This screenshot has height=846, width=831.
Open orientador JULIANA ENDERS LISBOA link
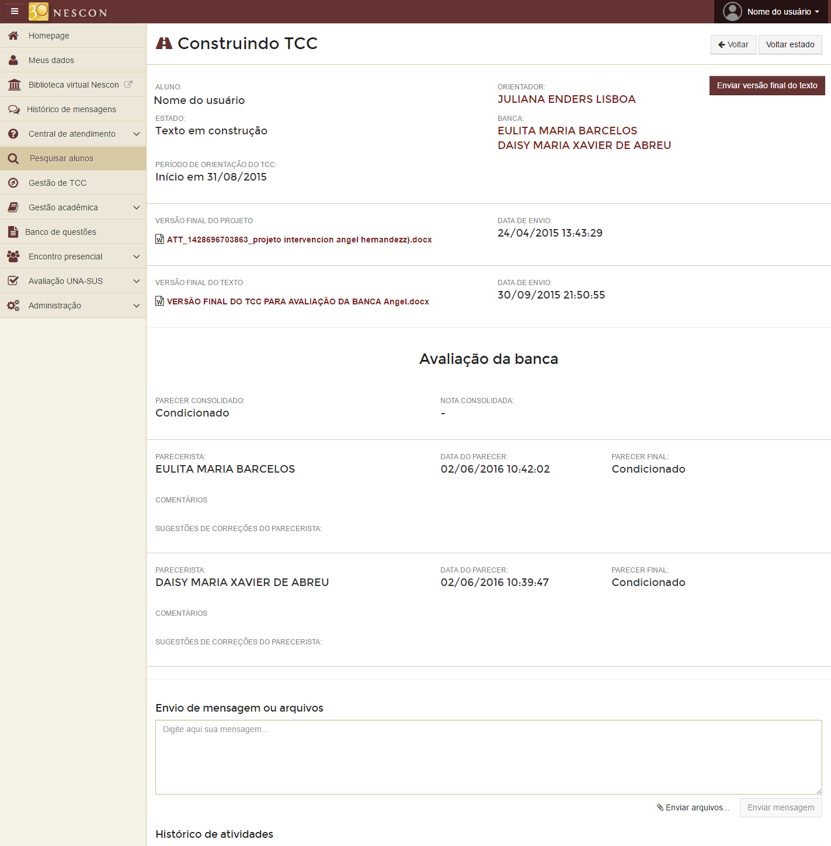pos(566,99)
